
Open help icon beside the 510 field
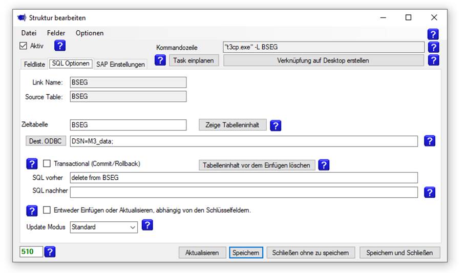(x=50, y=251)
